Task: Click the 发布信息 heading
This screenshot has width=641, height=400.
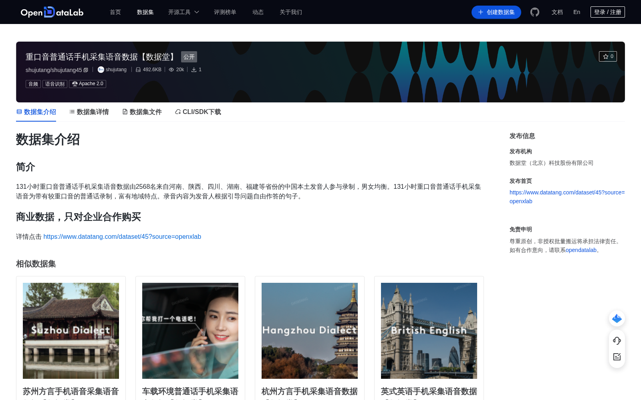Action: pyautogui.click(x=522, y=136)
